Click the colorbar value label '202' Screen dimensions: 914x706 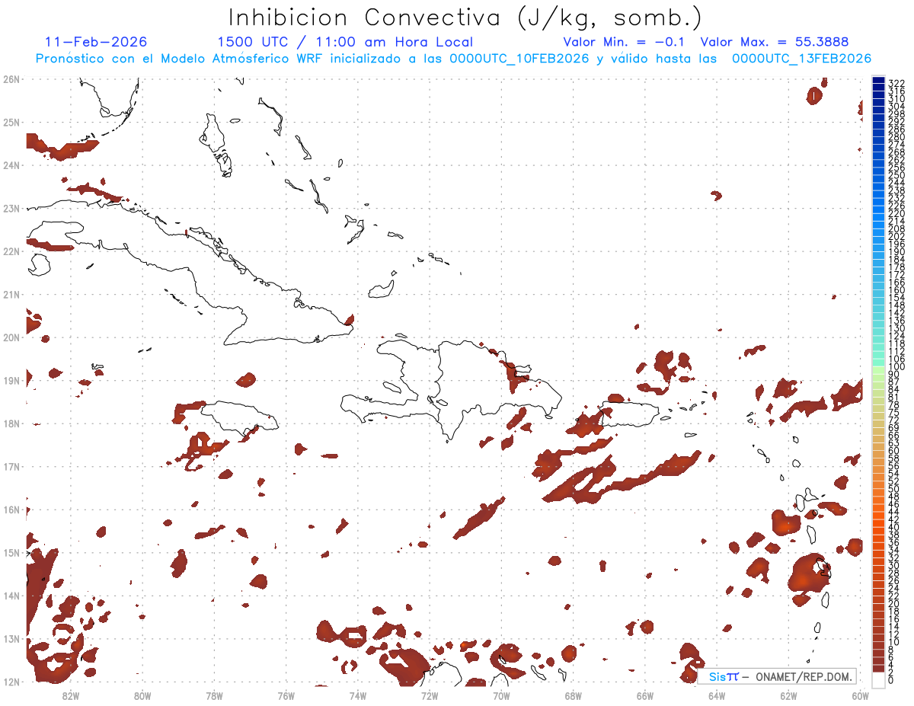pyautogui.click(x=896, y=236)
